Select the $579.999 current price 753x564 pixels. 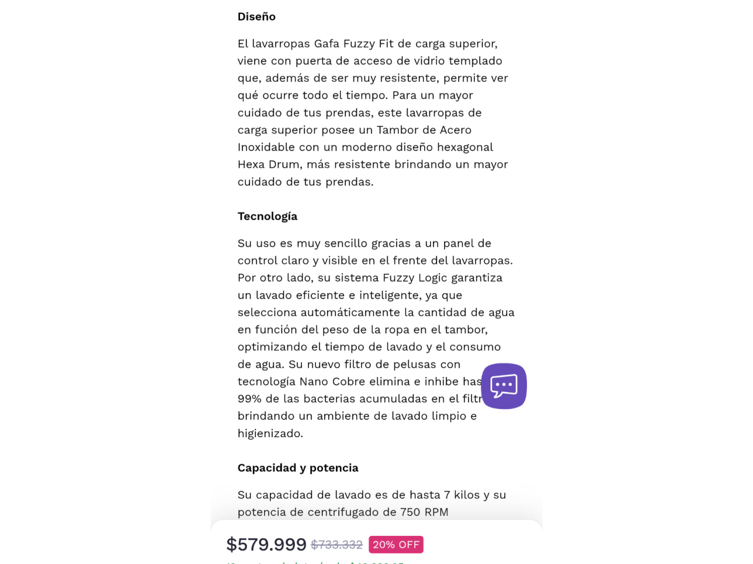click(x=266, y=545)
